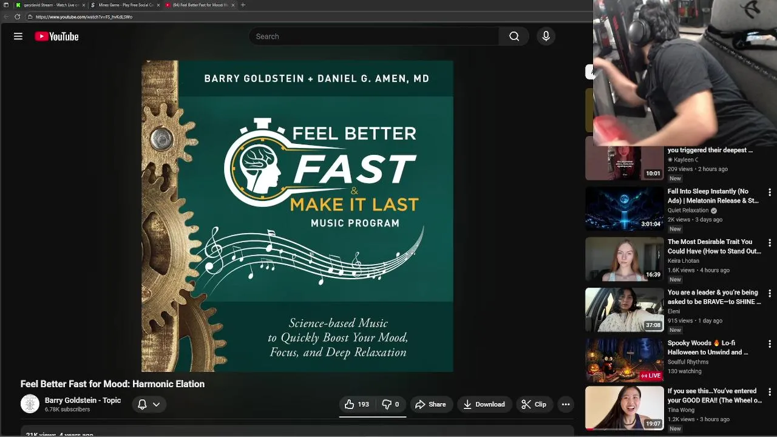Download this video
777x437 pixels.
click(x=484, y=404)
